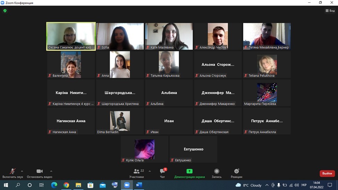338x190 pixels.
Task: Launch Microsoft Edge from taskbar
Action: 54,185
